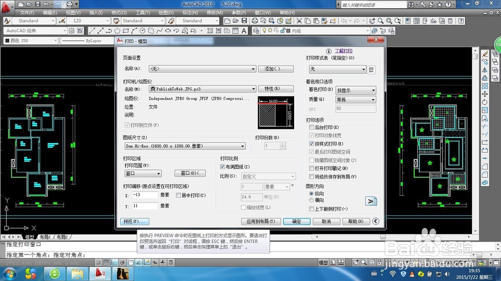Select the Circle draw tool
The width and height of the screenshot is (501, 281).
[x=142, y=30]
